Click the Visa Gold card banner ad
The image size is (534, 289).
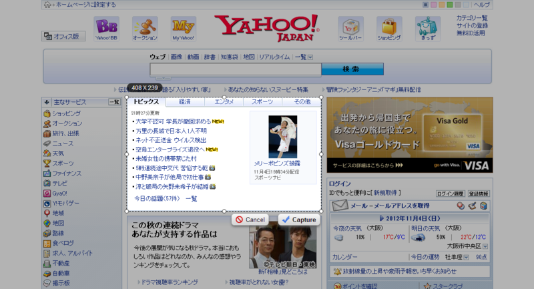coord(410,135)
